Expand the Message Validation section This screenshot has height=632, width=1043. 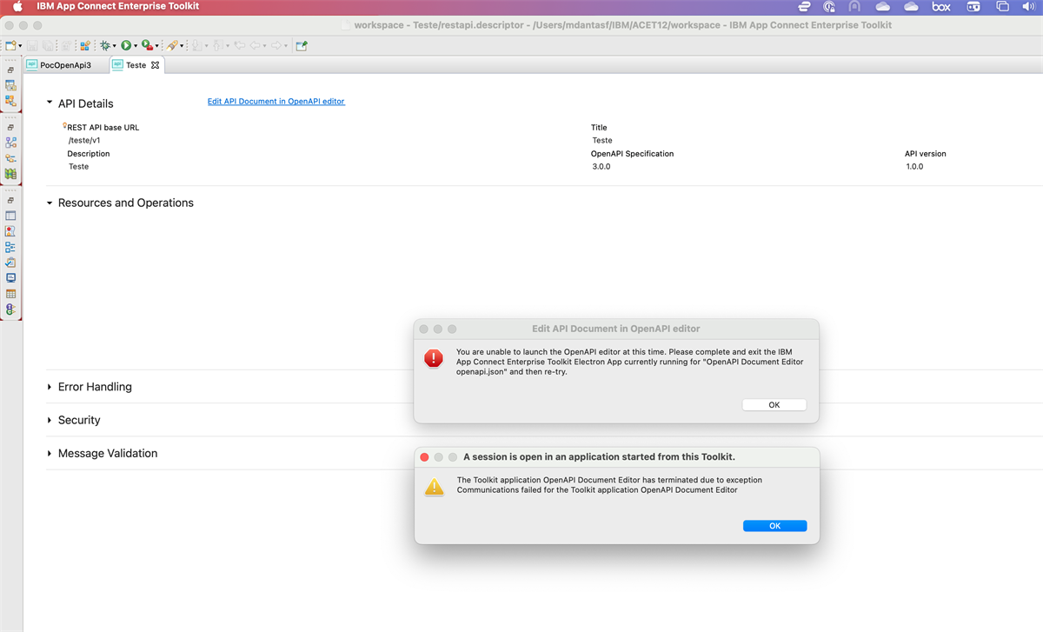[x=50, y=454]
